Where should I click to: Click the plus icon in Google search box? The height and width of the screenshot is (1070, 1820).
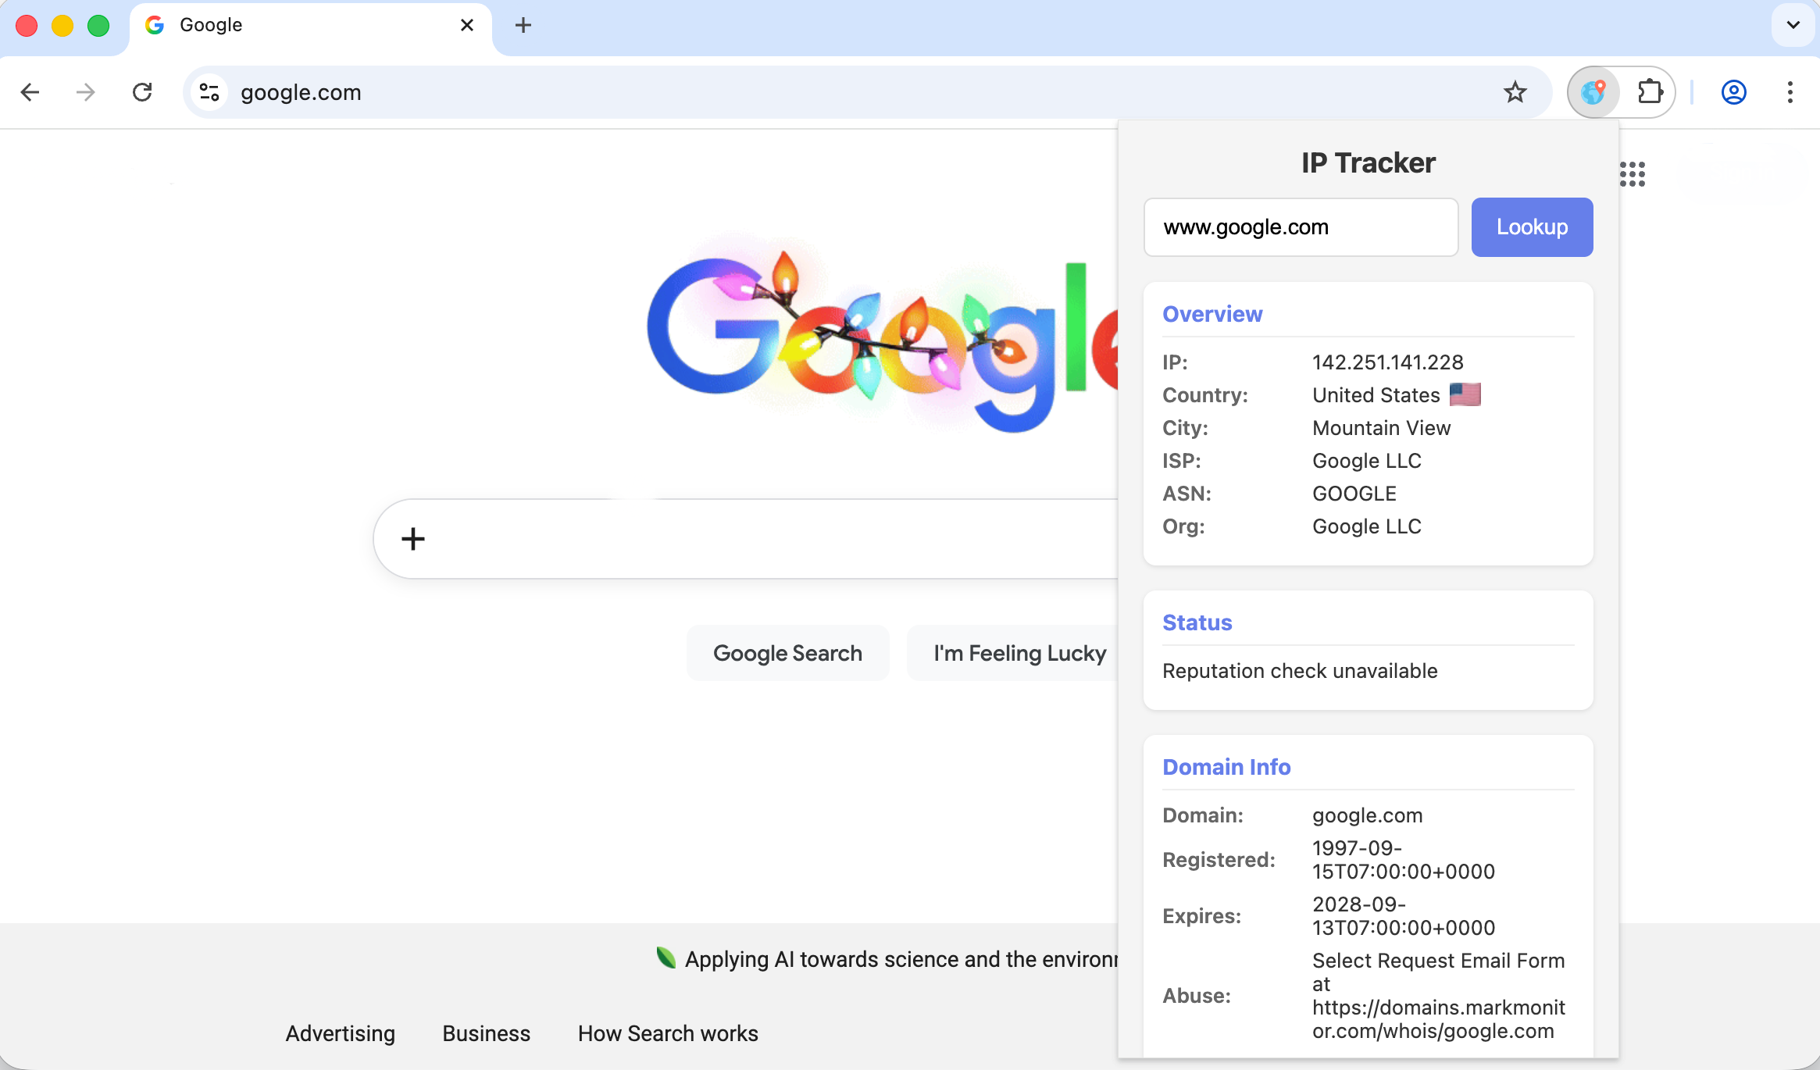pyautogui.click(x=413, y=539)
